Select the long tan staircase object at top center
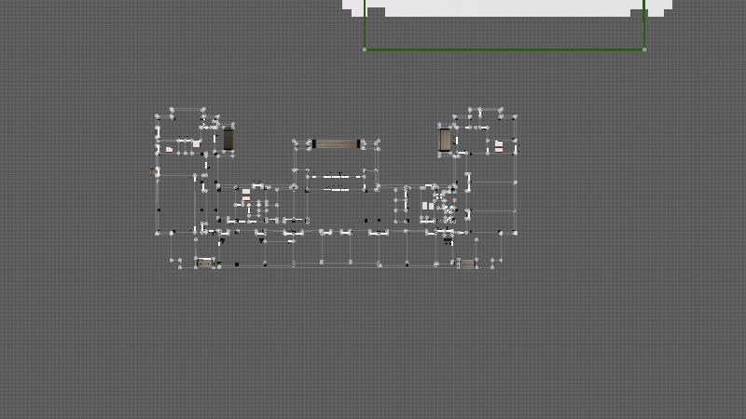The image size is (746, 419). tap(336, 143)
